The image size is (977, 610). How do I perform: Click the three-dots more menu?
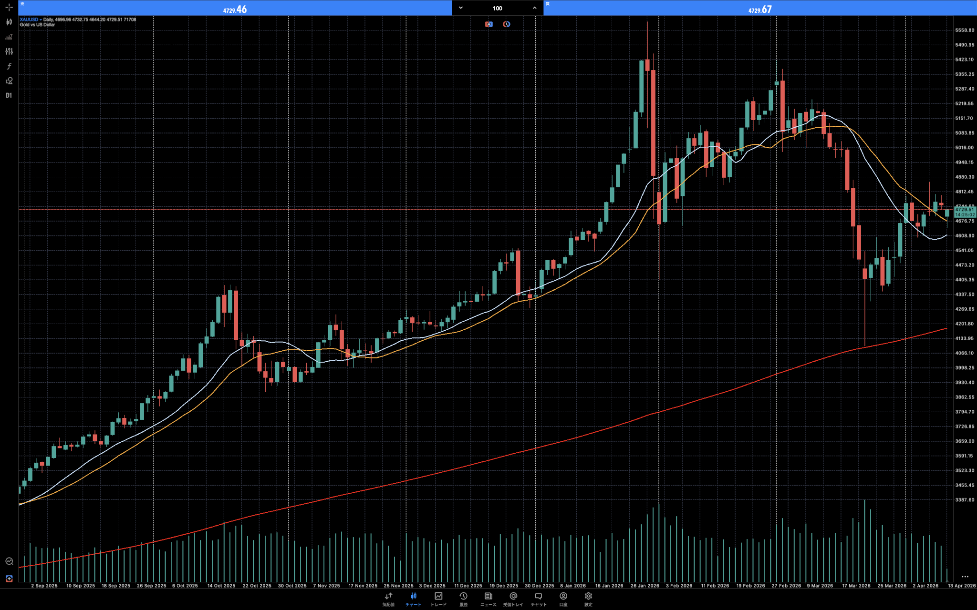click(x=965, y=577)
